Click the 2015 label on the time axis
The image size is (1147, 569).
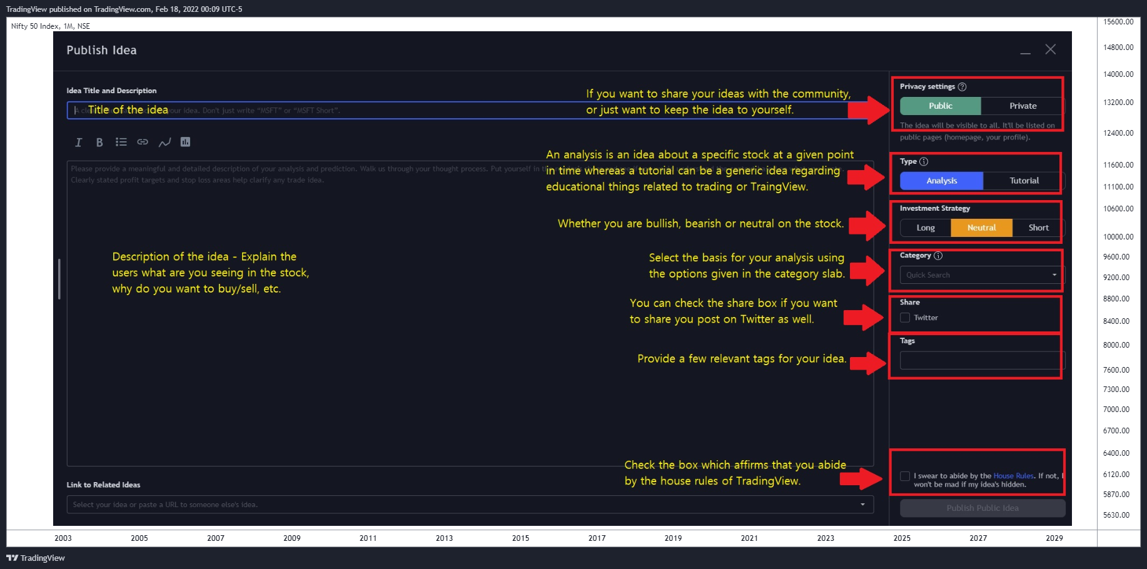[x=521, y=538]
